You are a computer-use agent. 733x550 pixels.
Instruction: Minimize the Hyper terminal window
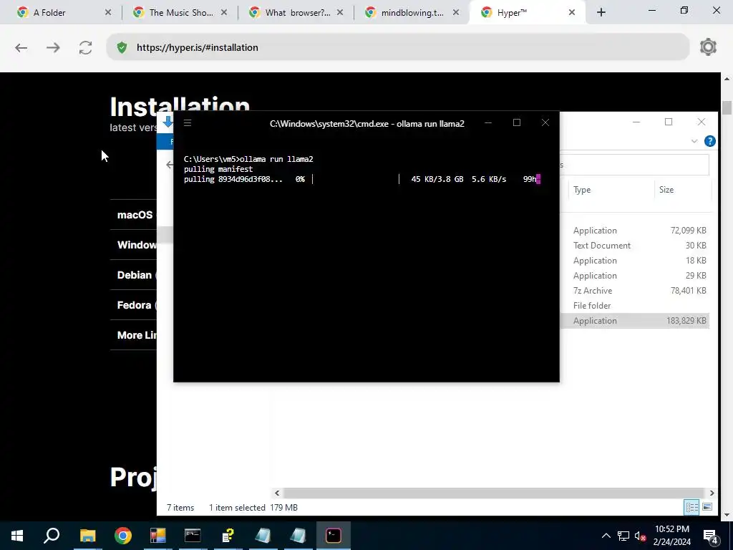[488, 122]
